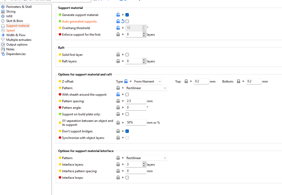Viewport: 282px width, 195px height.
Task: Open the Dependencies page
Action: [x=16, y=54]
